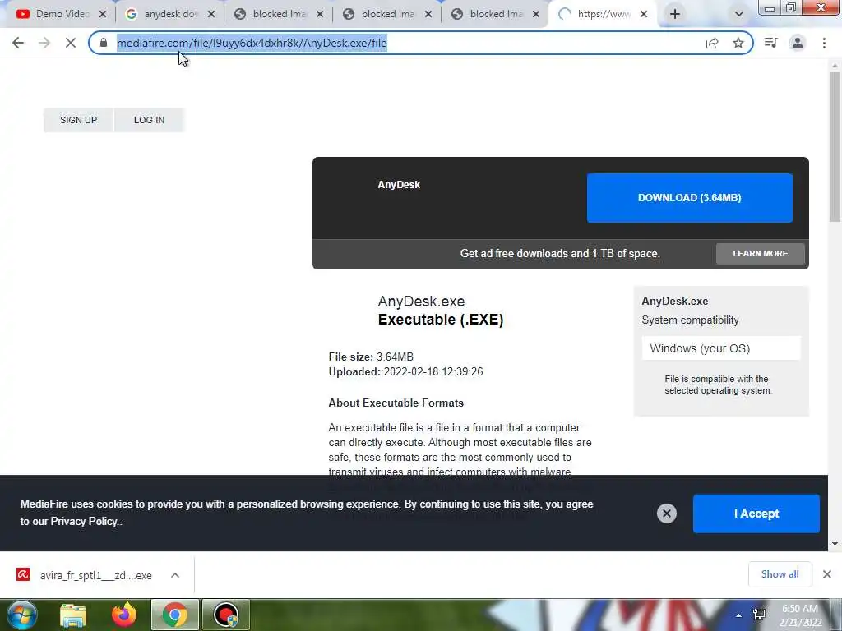Click the share page icon in address bar
The image size is (842, 631).
click(712, 43)
